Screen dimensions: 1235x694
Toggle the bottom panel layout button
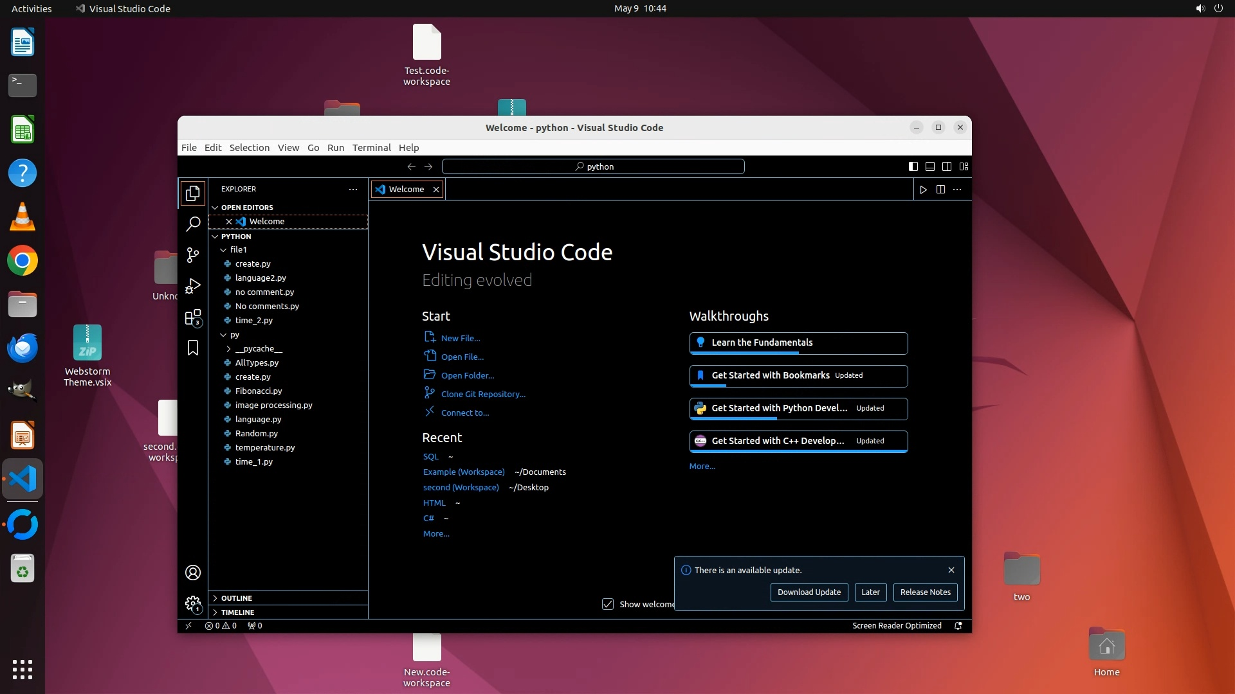[930, 166]
